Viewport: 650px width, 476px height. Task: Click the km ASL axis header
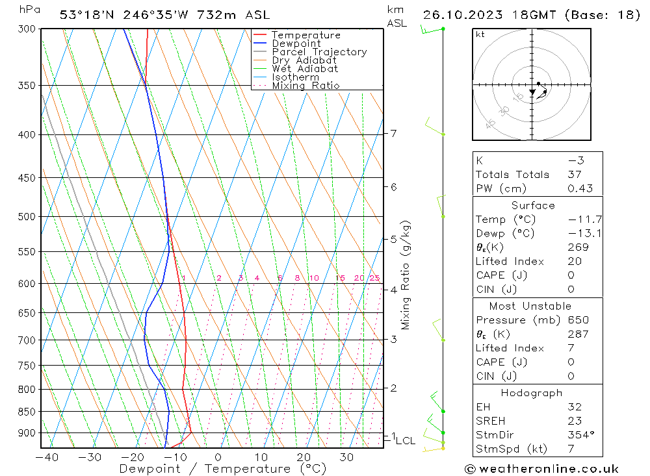[396, 16]
